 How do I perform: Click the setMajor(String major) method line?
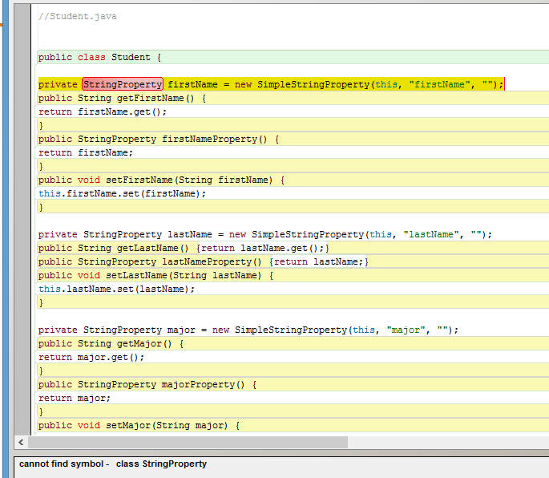tap(139, 425)
